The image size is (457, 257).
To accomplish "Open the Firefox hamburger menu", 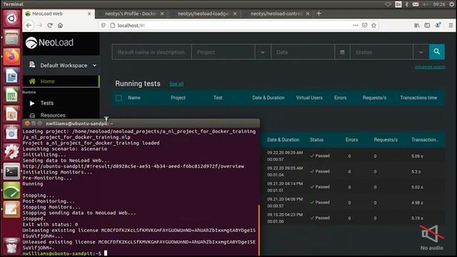I will pos(451,26).
